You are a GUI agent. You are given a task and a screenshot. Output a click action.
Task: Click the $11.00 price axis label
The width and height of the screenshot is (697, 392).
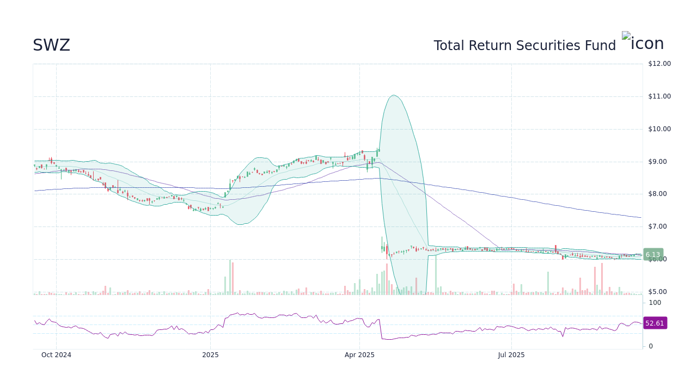(659, 96)
